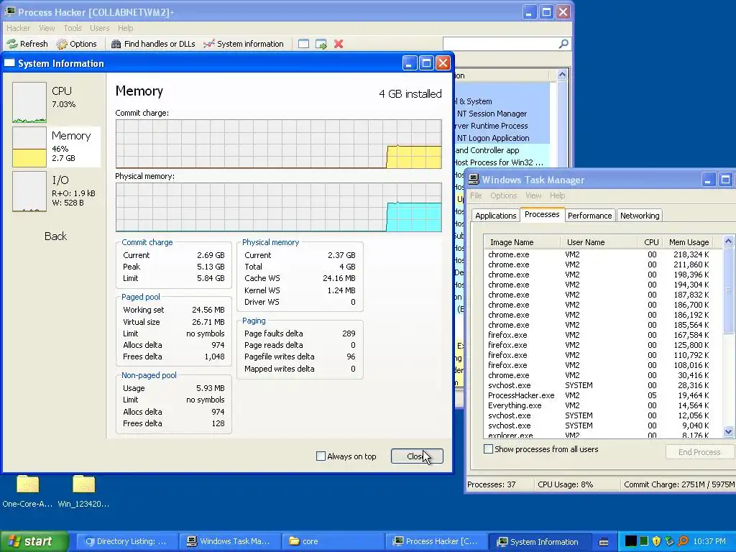736x552 pixels.
Task: Click the red X terminate toolbar icon
Action: [x=339, y=44]
